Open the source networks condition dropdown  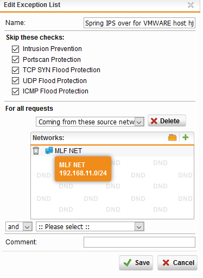click(90, 122)
